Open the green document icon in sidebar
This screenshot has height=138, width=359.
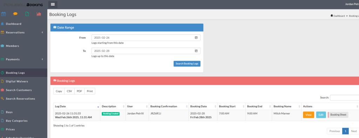click(27, 14)
